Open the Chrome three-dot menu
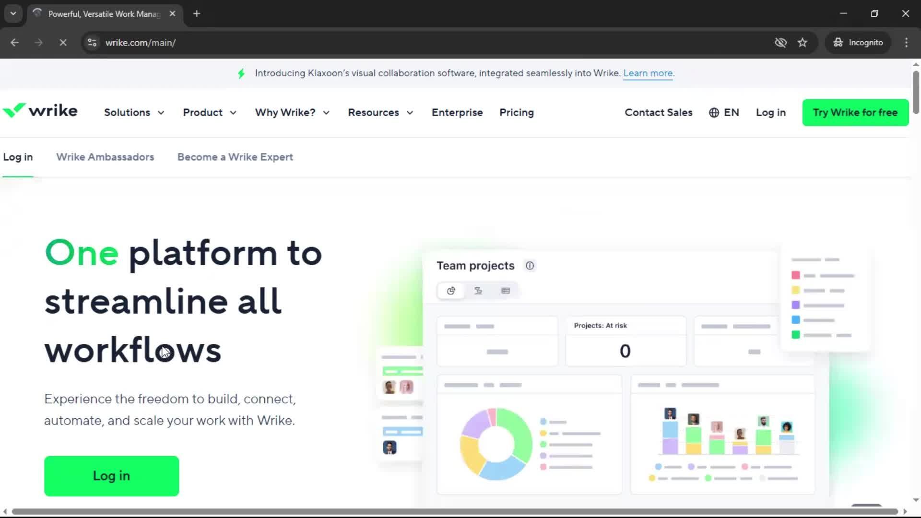Viewport: 921px width, 518px height. (x=906, y=43)
